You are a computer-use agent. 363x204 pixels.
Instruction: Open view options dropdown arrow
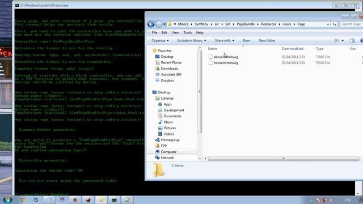343,40
